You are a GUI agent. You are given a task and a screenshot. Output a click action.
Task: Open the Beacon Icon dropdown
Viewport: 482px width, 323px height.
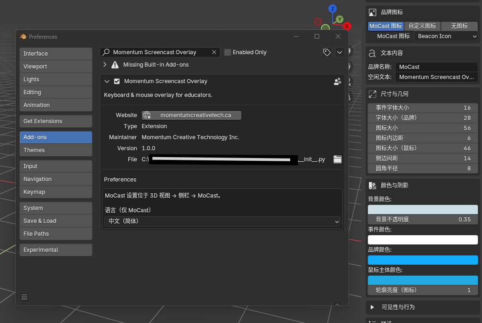tap(446, 36)
